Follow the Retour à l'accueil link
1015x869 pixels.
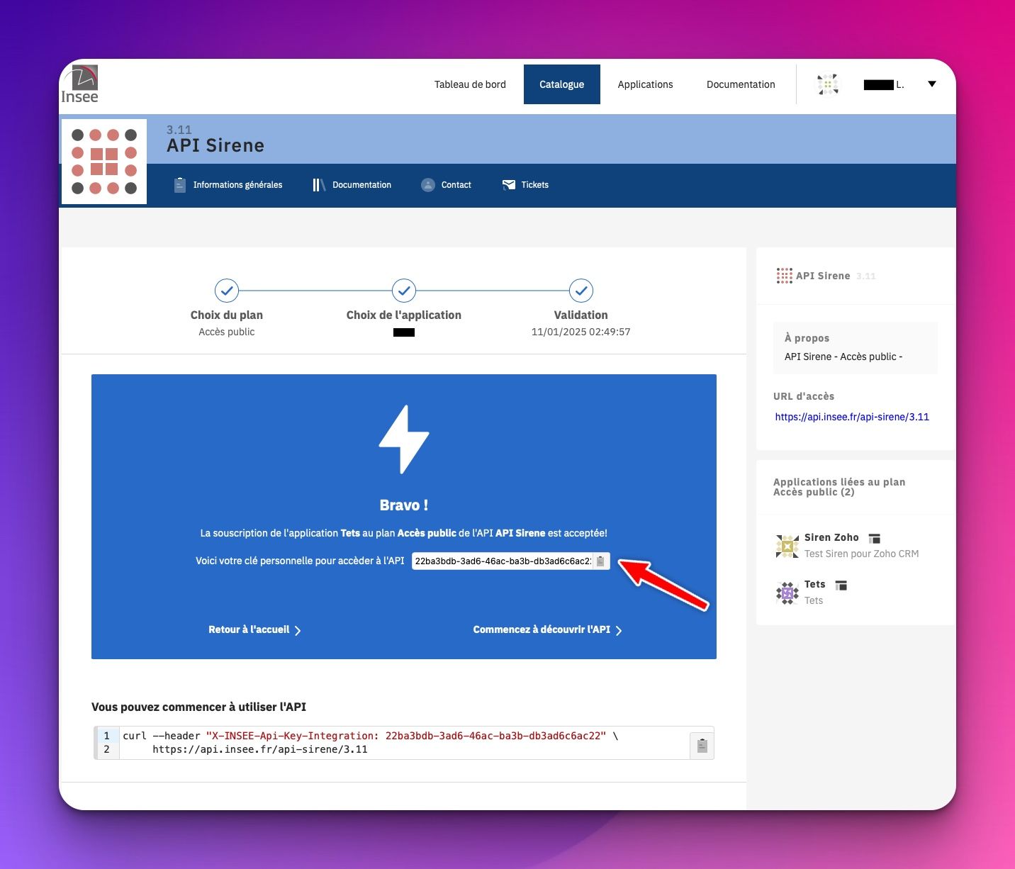tap(249, 629)
